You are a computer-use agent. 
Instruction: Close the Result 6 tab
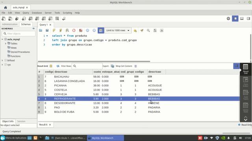pos(50,125)
